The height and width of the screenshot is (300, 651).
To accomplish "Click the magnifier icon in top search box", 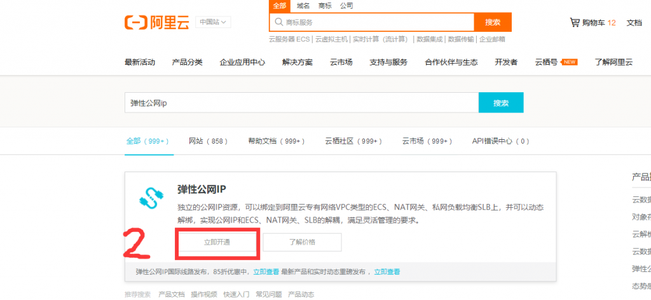I will [x=278, y=22].
